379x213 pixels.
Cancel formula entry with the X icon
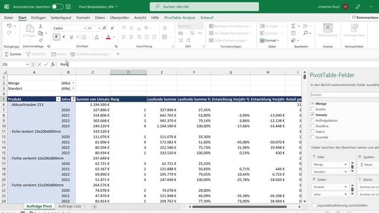pyautogui.click(x=39, y=64)
